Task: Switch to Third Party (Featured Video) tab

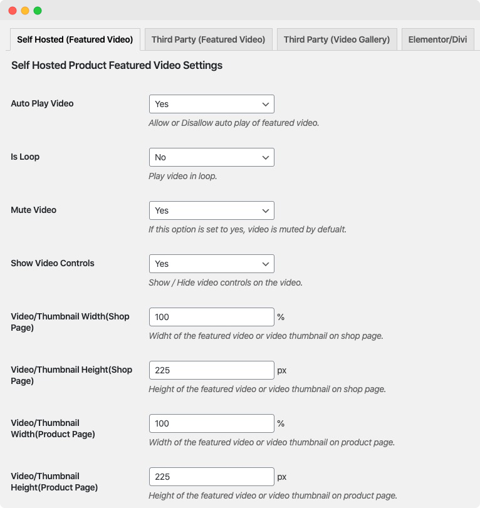Action: click(x=208, y=39)
